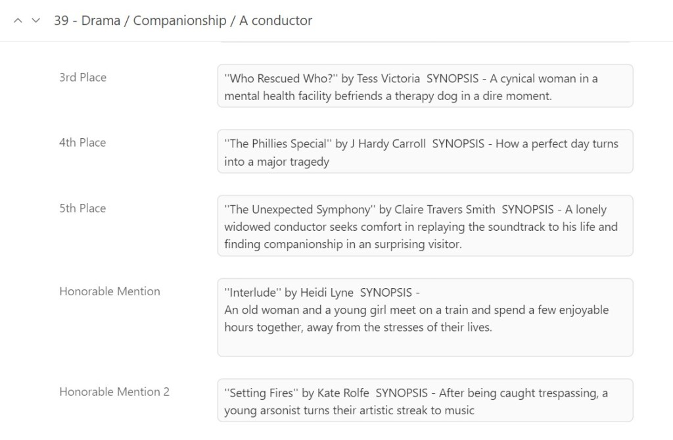The width and height of the screenshot is (673, 440).
Task: Click into the 3rd Place text field
Action: coord(425,86)
